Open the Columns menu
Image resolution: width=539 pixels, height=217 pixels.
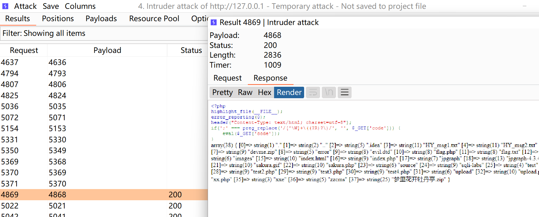[80, 6]
